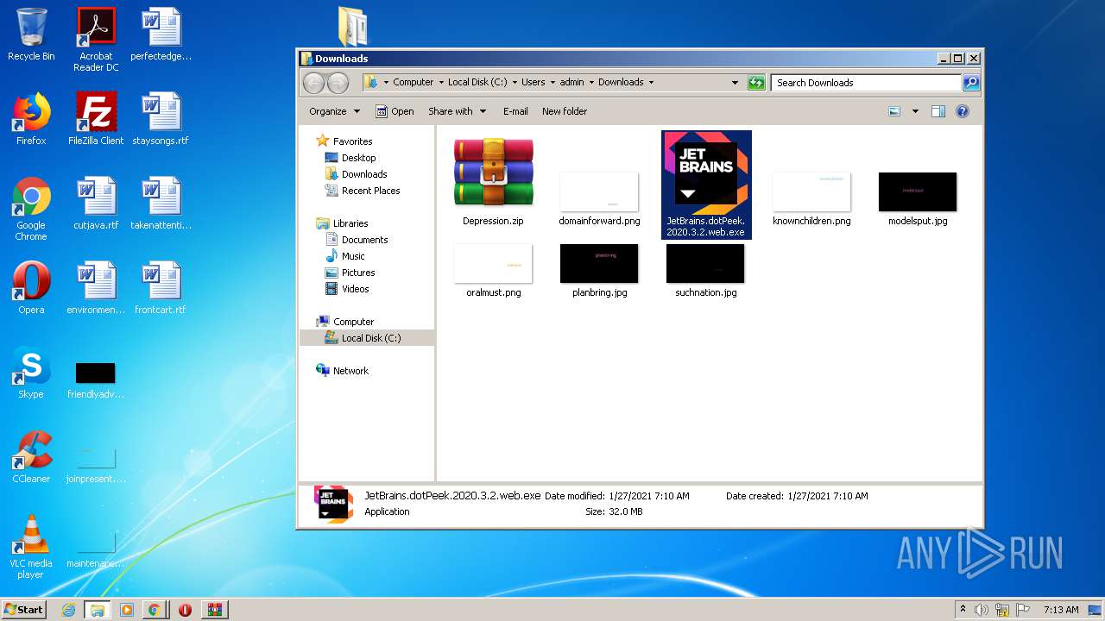Launch Google Chrome desktop shortcut
1105x621 pixels.
(31, 209)
